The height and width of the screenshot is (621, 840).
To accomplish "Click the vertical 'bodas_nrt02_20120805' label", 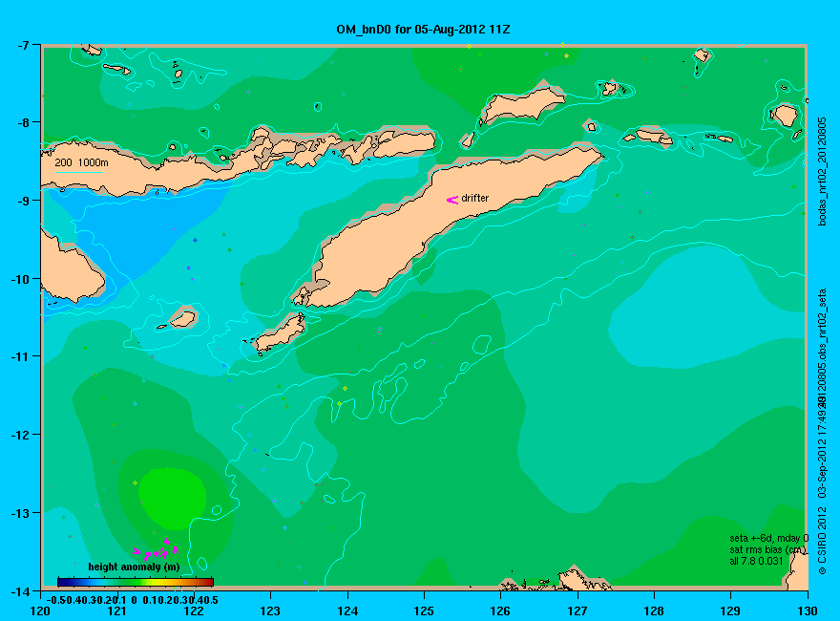I will point(822,172).
